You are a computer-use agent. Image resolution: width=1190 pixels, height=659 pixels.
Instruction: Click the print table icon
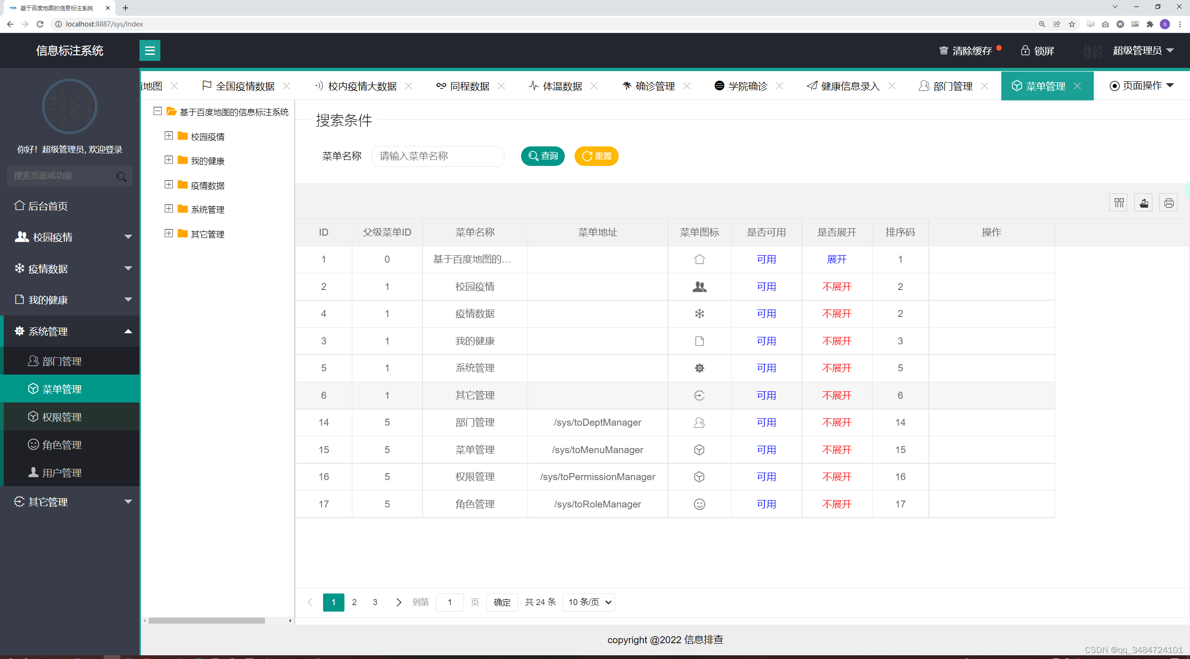(1169, 203)
